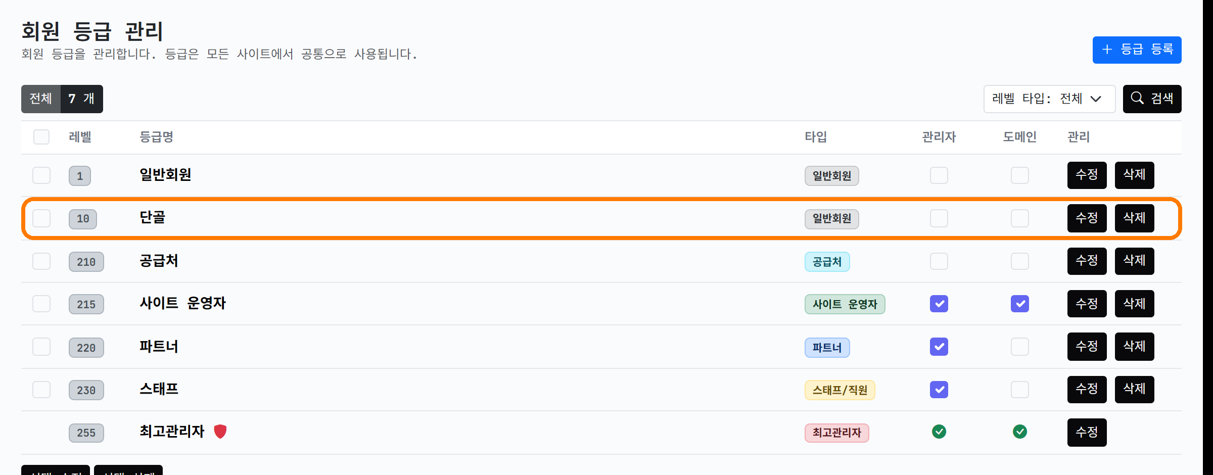
Task: Delete the 단골 grade with 삭제
Action: 1134,218
